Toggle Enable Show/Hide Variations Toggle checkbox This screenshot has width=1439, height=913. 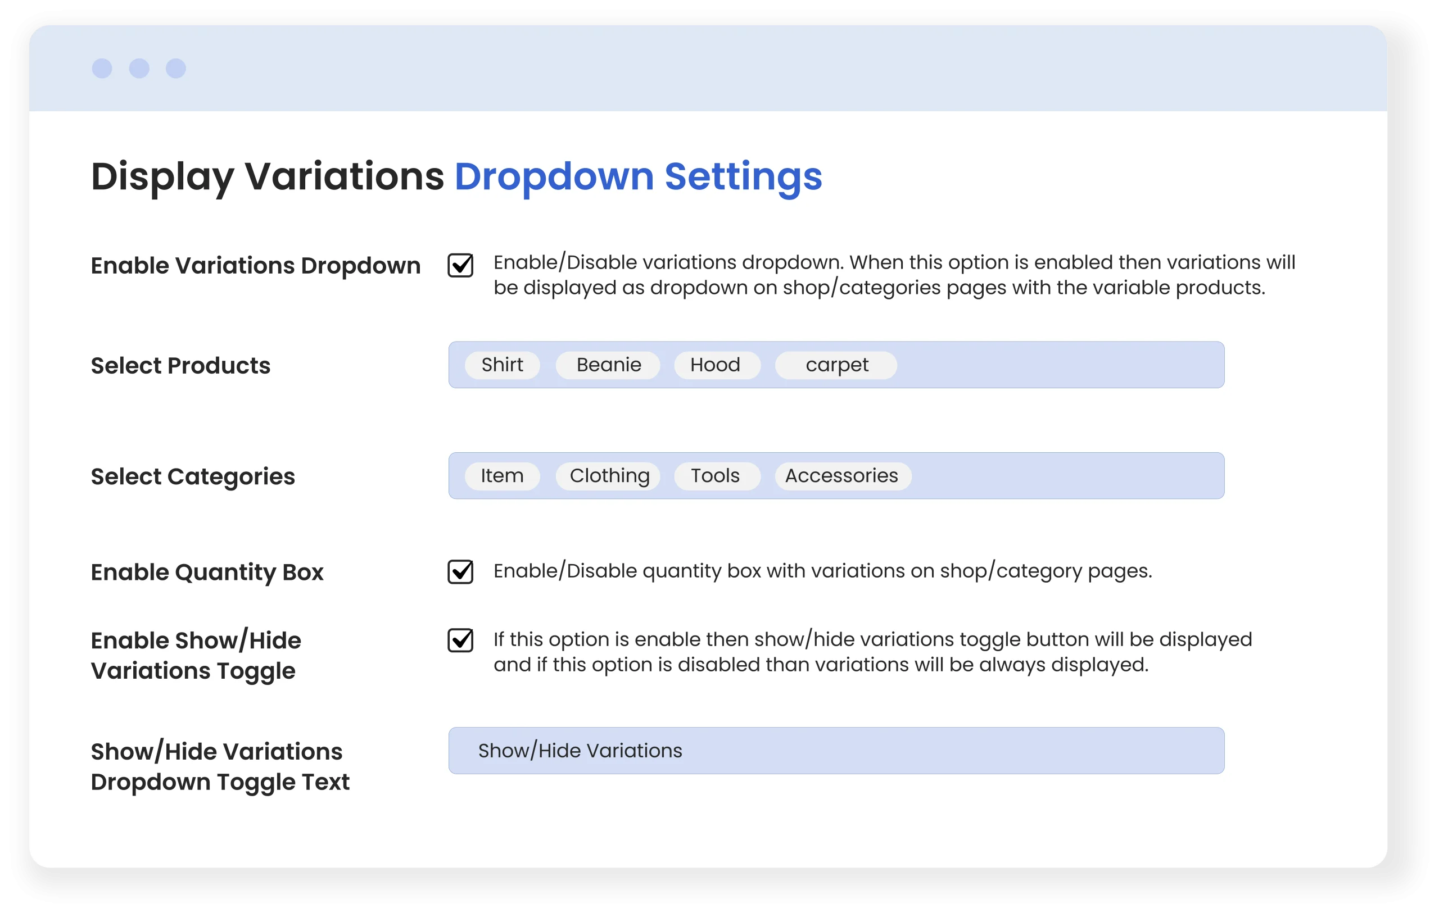point(460,640)
